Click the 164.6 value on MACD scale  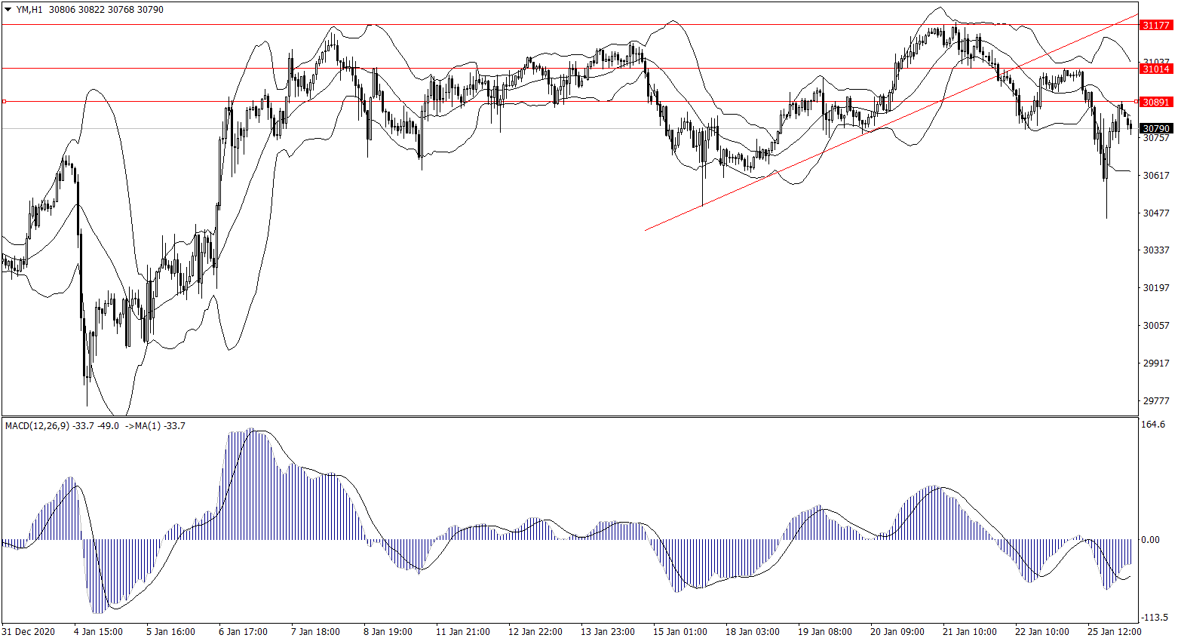(1153, 425)
